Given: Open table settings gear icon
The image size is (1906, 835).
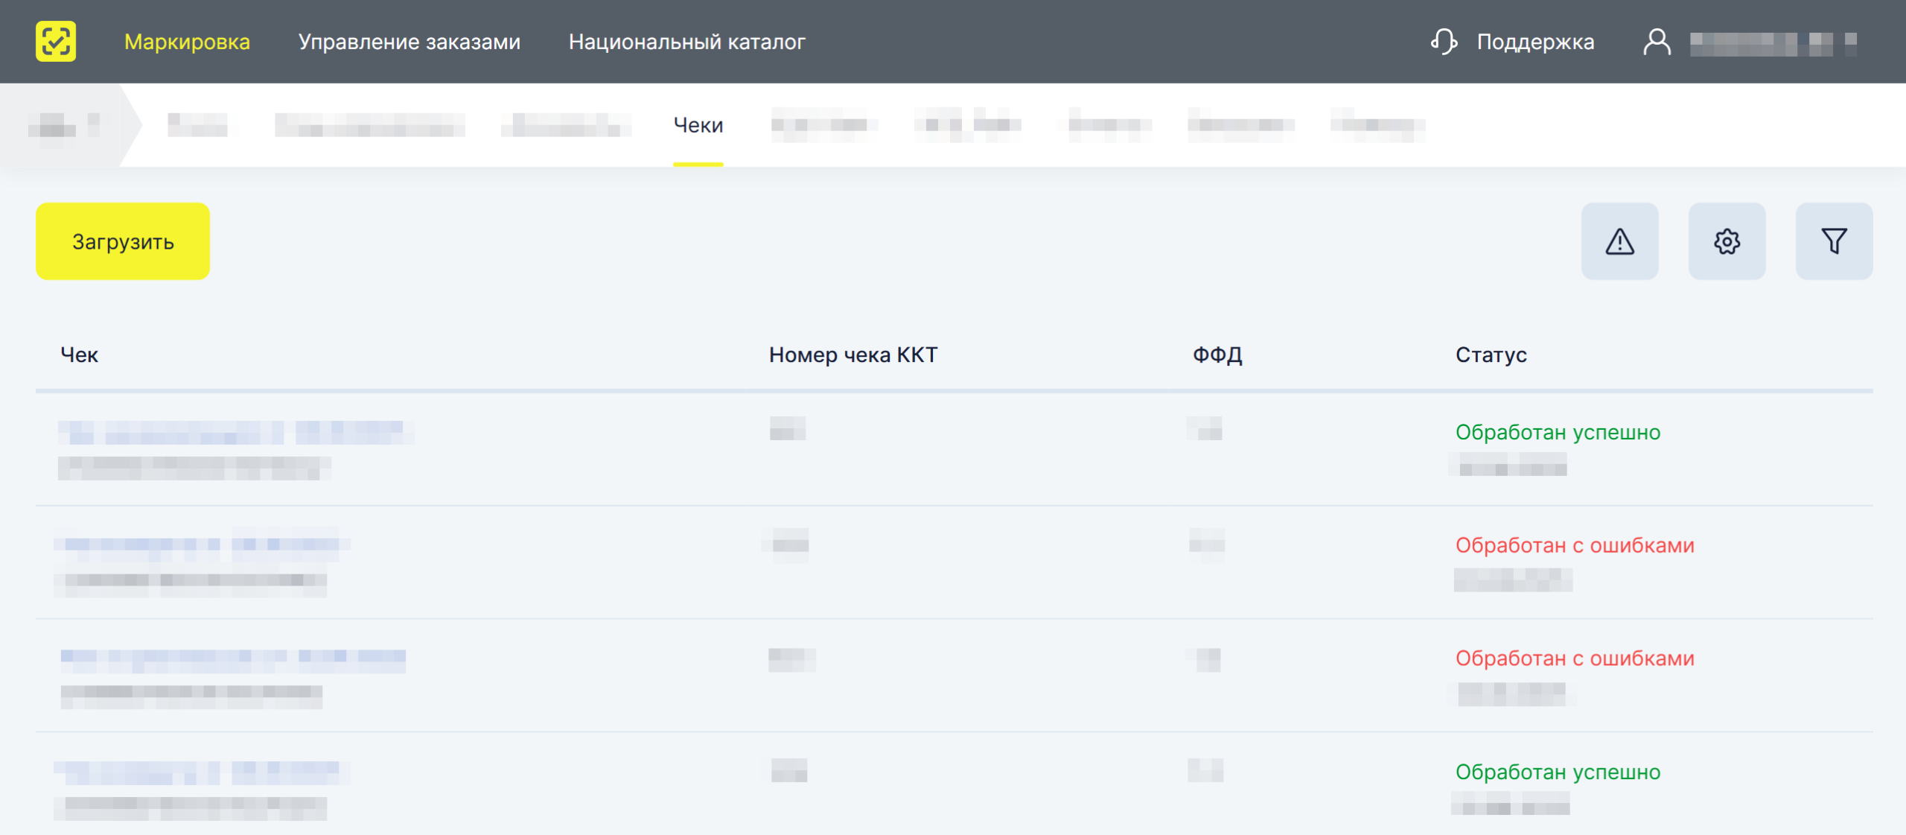Looking at the screenshot, I should click(1727, 241).
